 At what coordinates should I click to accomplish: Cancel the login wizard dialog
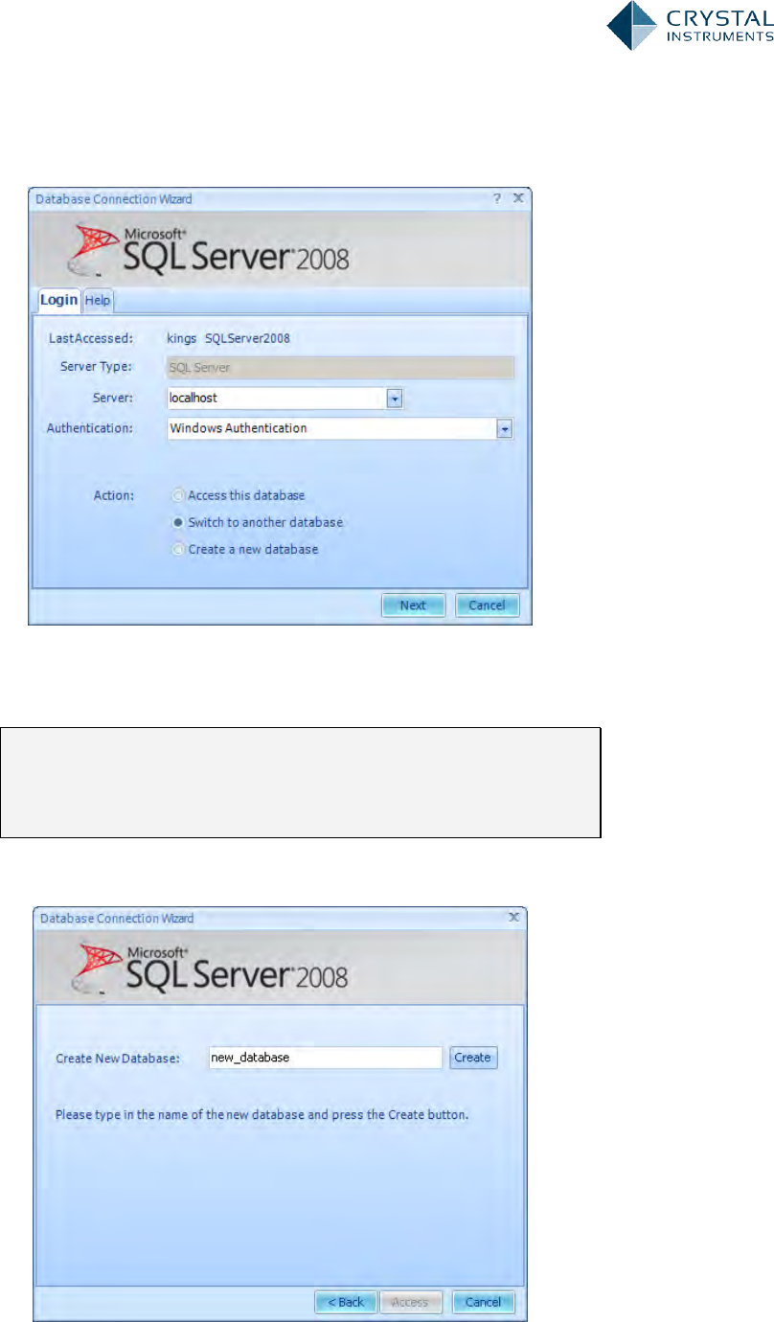(488, 605)
